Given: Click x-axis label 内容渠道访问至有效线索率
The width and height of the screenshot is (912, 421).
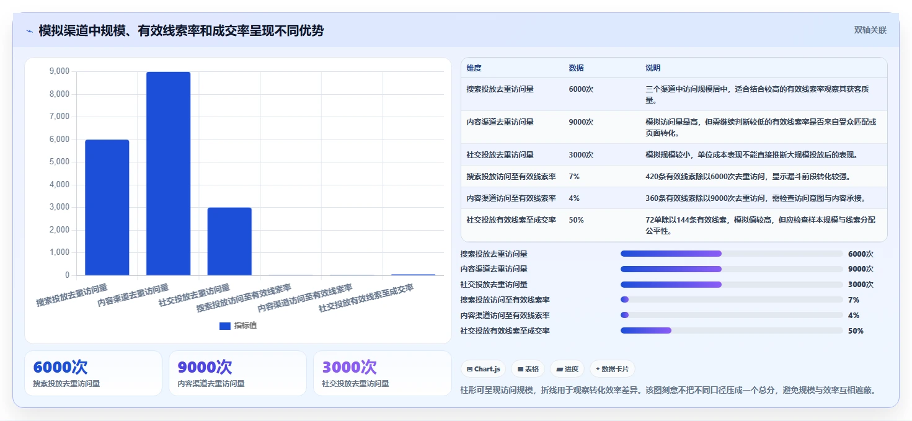Looking at the screenshot, I should [305, 298].
